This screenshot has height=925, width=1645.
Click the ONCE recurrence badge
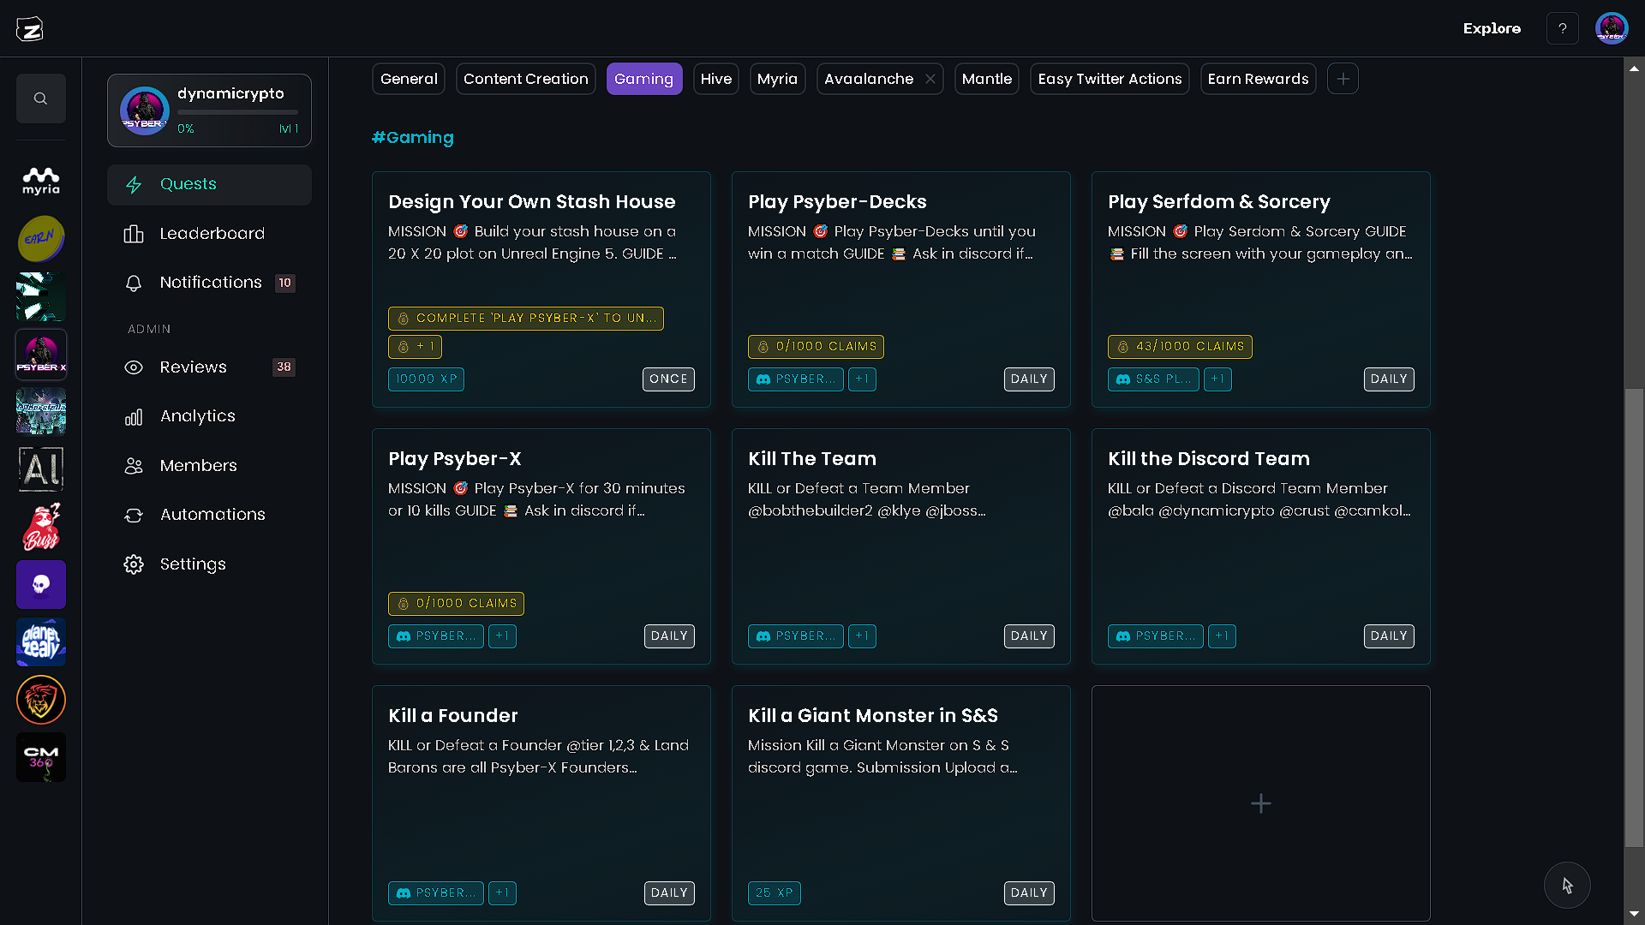[x=668, y=379]
